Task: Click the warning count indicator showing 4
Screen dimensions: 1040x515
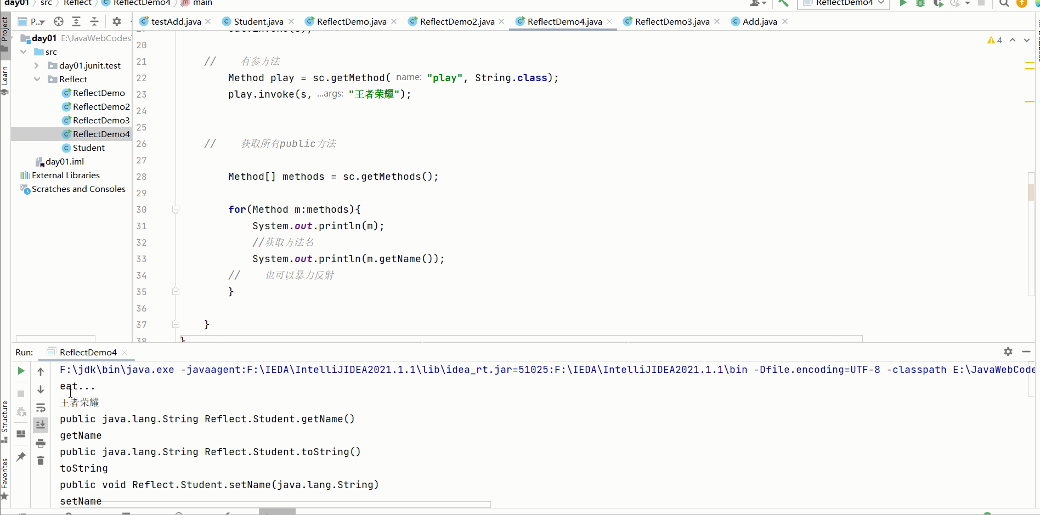Action: tap(994, 40)
